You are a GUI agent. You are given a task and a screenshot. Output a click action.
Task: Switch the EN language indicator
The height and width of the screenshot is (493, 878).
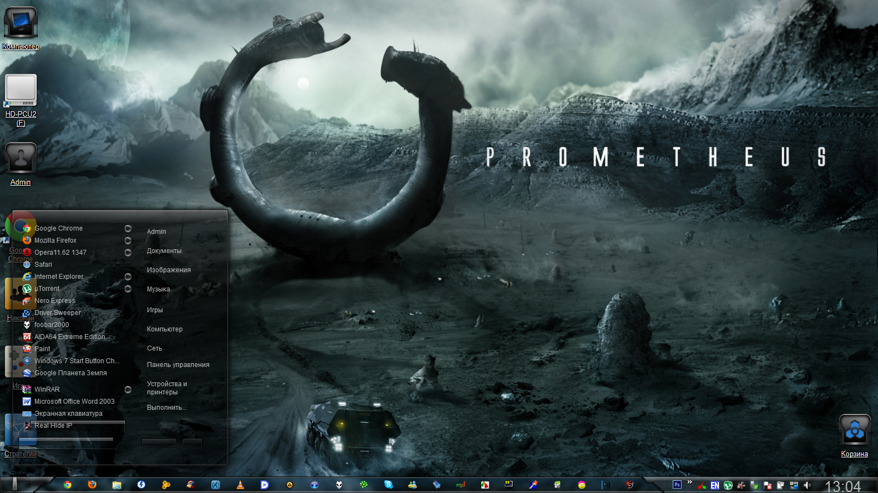[715, 485]
